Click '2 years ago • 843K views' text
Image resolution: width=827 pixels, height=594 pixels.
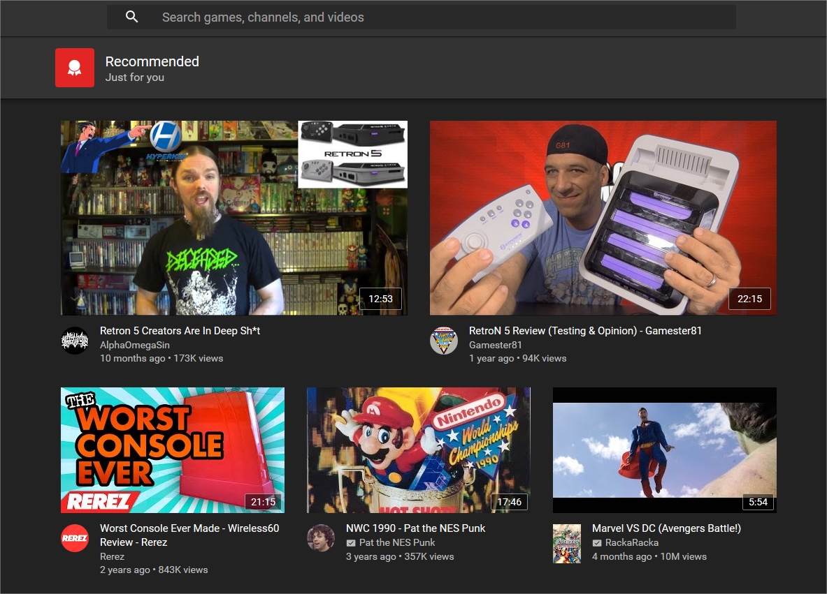pos(154,570)
